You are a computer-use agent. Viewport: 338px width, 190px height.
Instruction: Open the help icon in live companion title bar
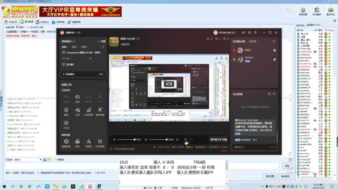[249, 33]
